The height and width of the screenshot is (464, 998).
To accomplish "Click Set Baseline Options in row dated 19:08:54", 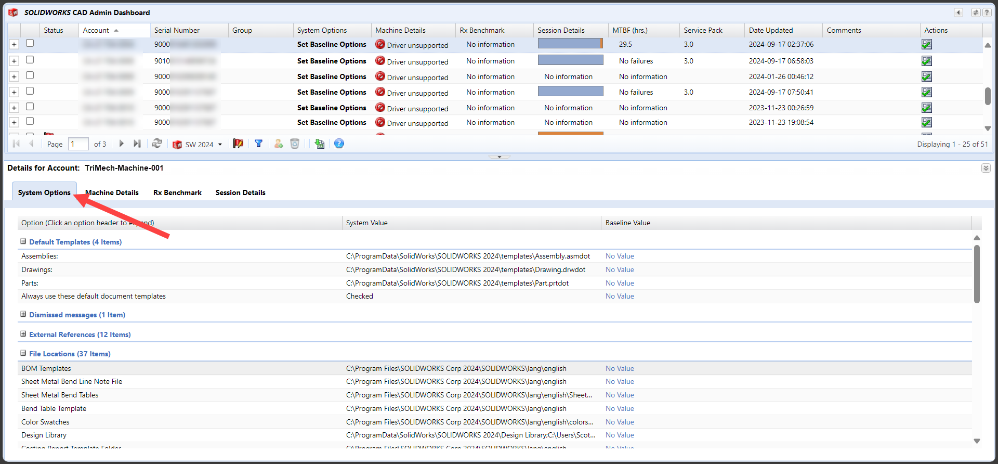I will tap(332, 122).
